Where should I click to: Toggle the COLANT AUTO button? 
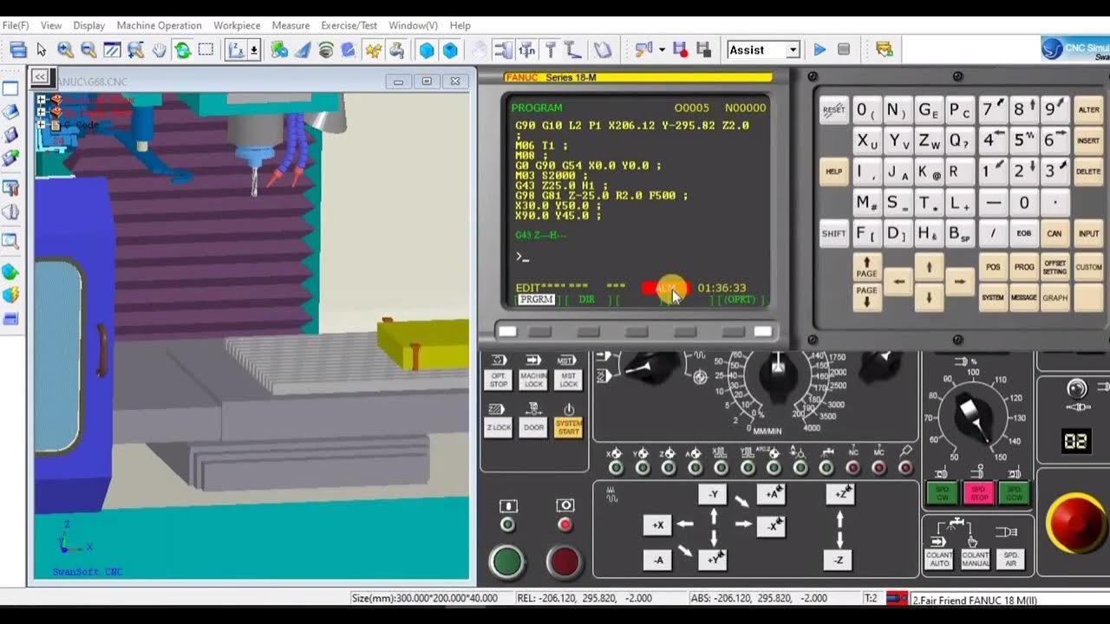tap(940, 559)
